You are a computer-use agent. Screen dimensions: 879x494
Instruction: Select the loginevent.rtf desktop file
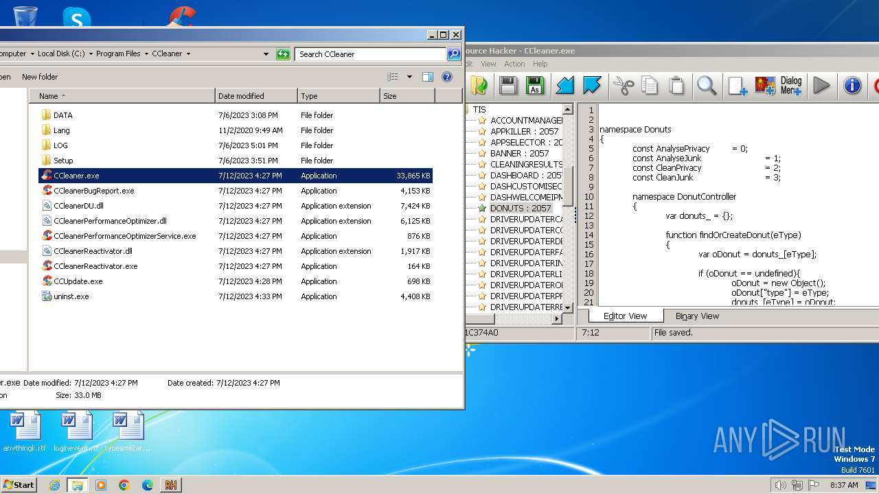pyautogui.click(x=76, y=432)
